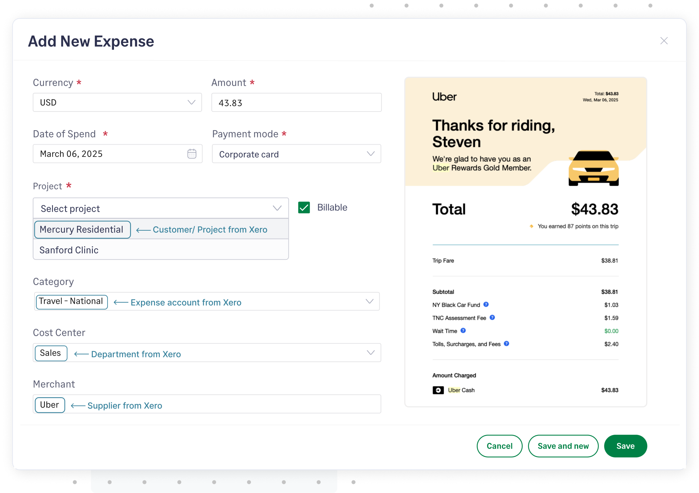Viewport: 699px width, 493px height.
Task: Open the calendar date picker
Action: pos(192,154)
